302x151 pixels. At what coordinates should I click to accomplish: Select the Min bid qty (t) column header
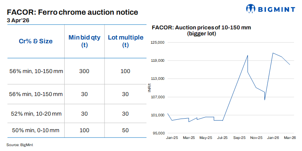(x=84, y=41)
